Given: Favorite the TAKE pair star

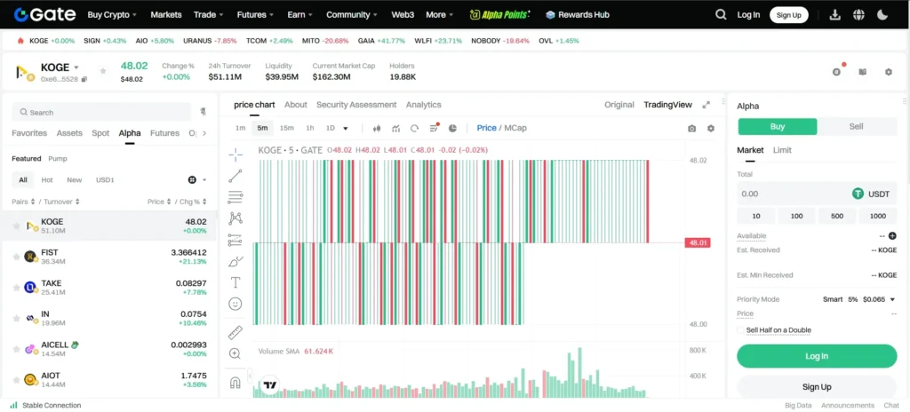Looking at the screenshot, I should [16, 287].
